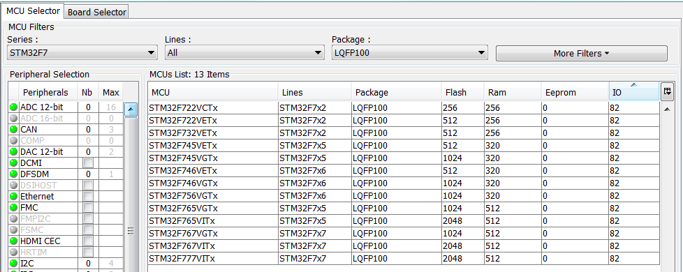The height and width of the screenshot is (272, 683).
Task: Open column chooser icon right of IO header
Action: pyautogui.click(x=667, y=92)
